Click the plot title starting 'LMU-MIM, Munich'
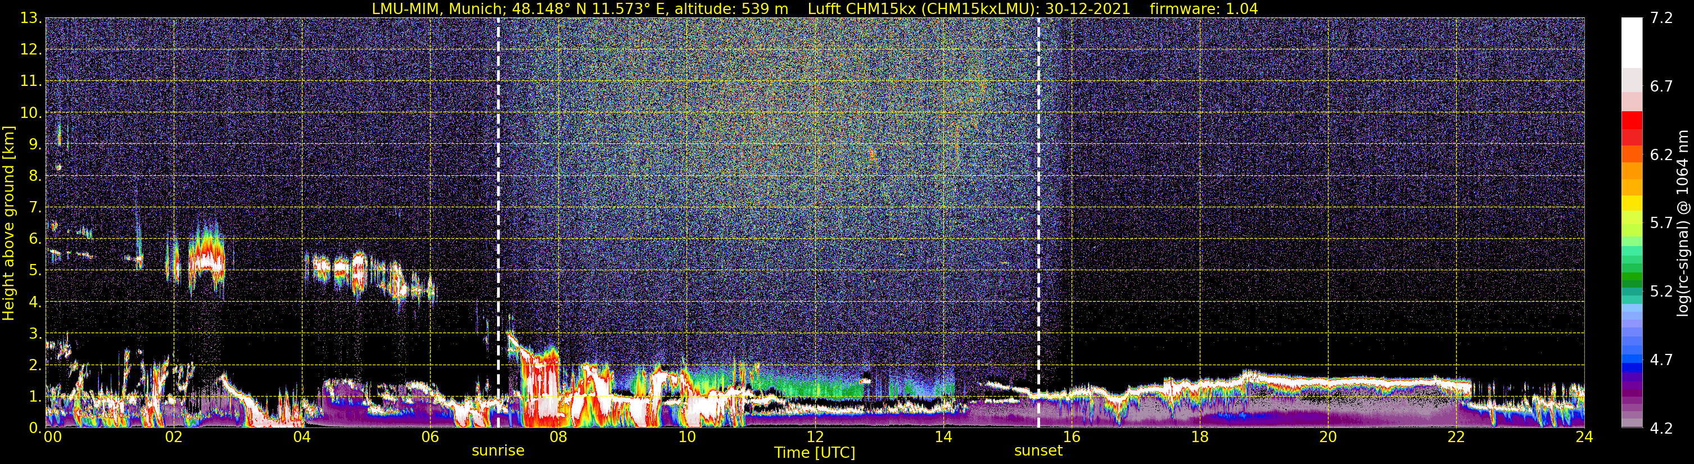Image resolution: width=1694 pixels, height=464 pixels. point(815,8)
